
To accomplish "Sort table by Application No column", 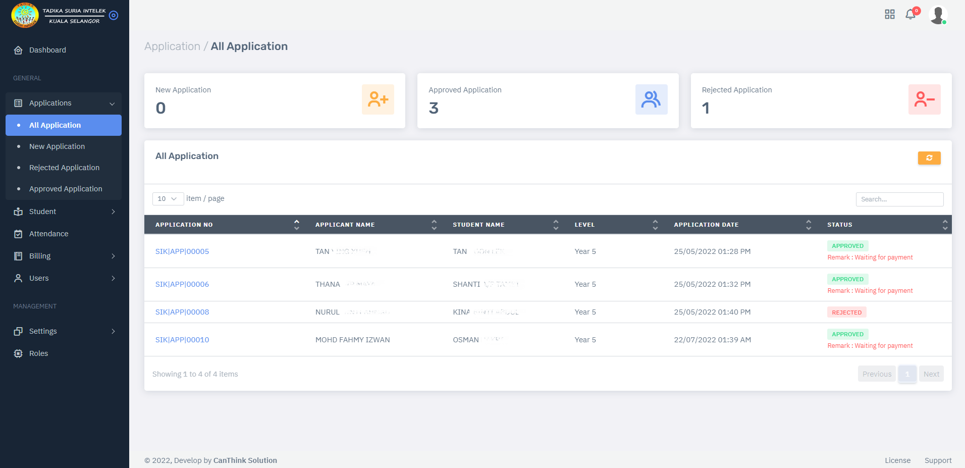I will (x=296, y=225).
